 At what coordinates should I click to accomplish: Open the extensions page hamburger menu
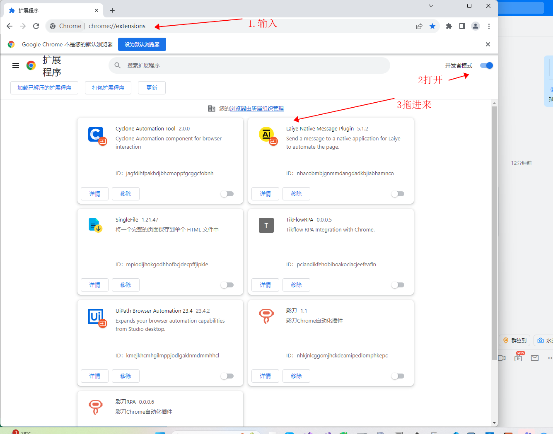coord(16,65)
